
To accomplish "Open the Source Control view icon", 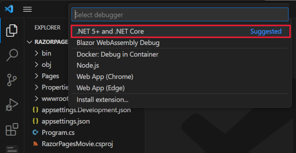I will (x=12, y=80).
